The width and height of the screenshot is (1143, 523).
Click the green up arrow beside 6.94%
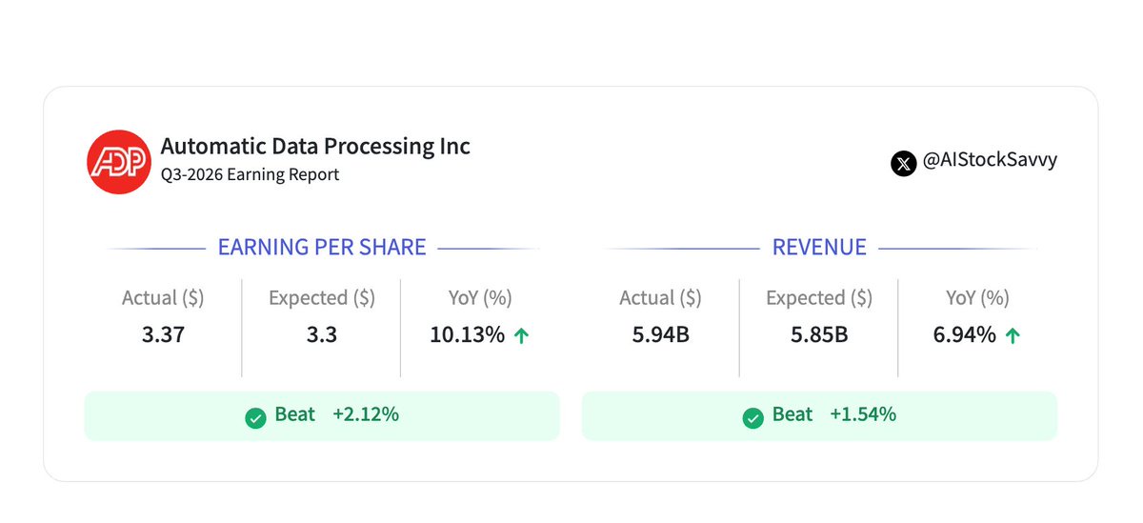[x=1013, y=335]
